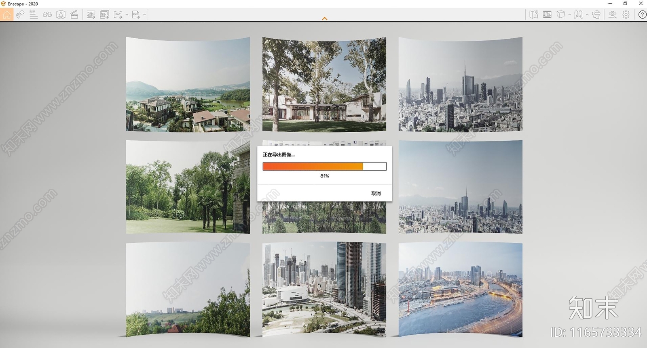This screenshot has height=348, width=647.
Task: Click the cube projection mode icon
Action: [x=560, y=15]
